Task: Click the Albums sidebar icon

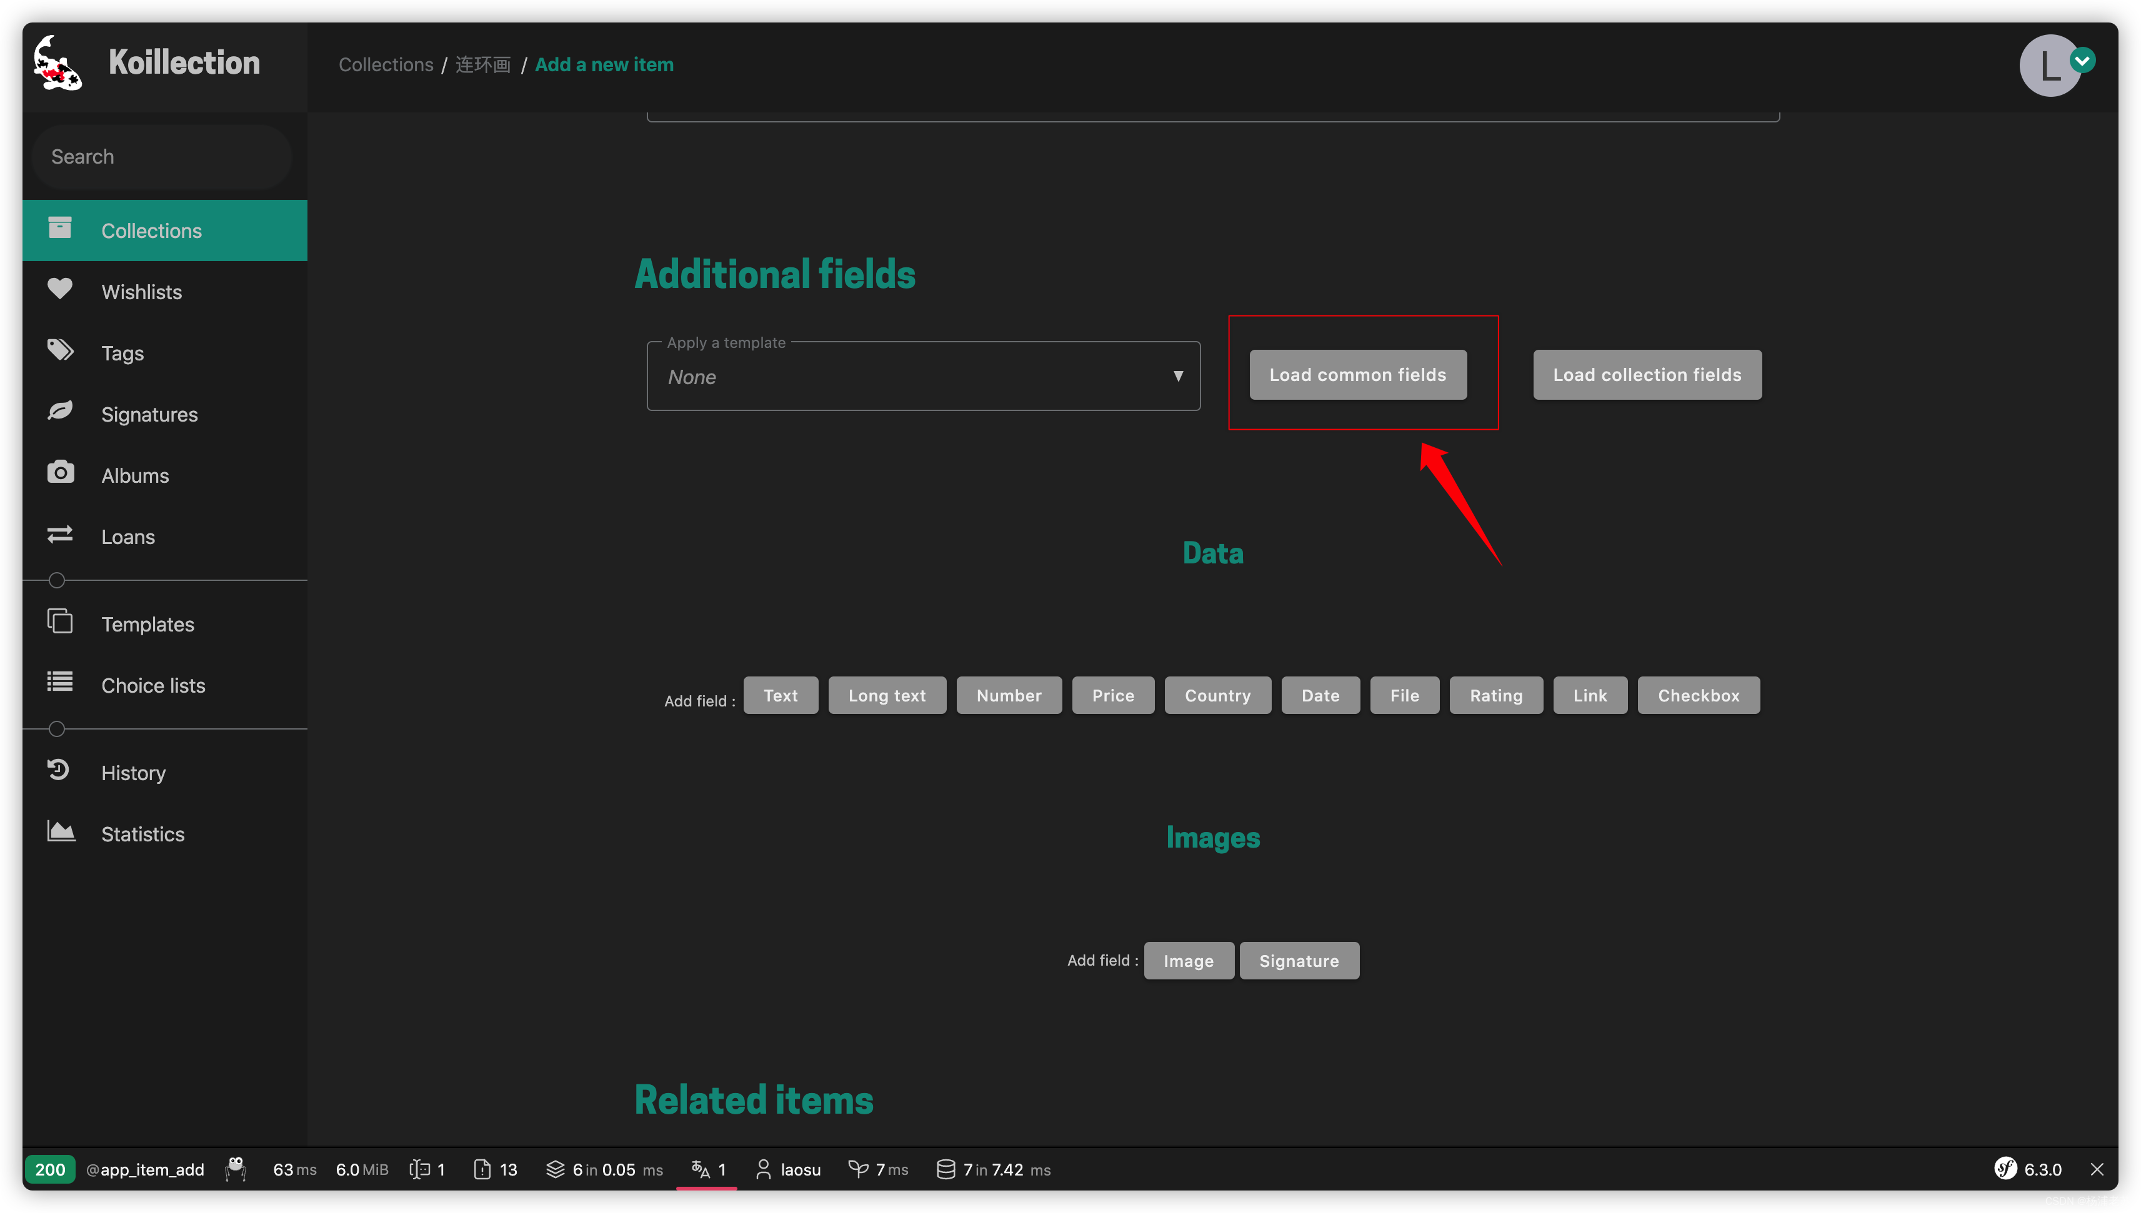Action: tap(59, 473)
